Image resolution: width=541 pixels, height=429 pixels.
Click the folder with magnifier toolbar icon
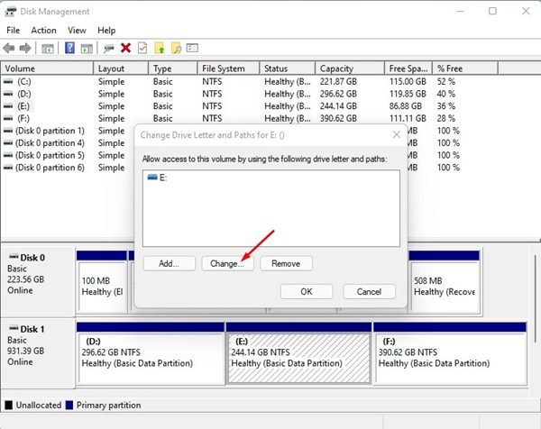pos(177,48)
